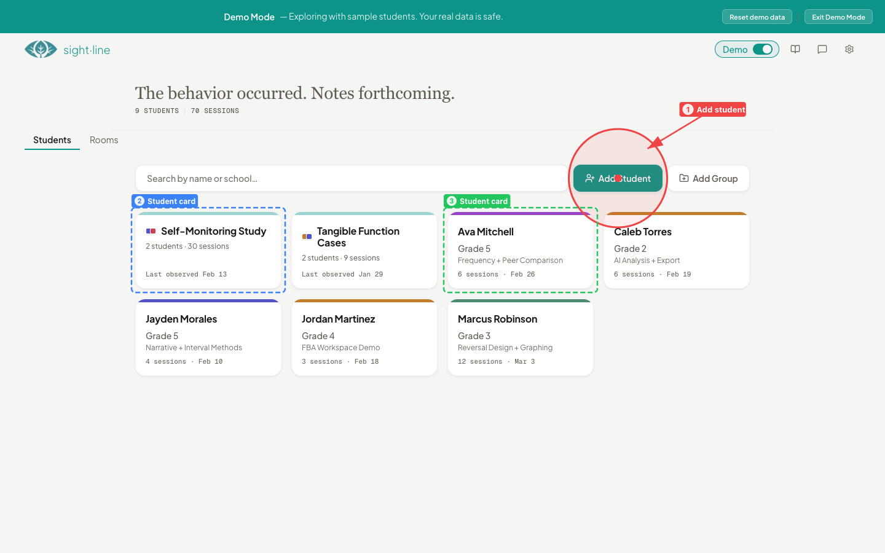Click the color badge on Self-Monitoring Study card
Image resolution: width=885 pixels, height=553 pixels.
[x=151, y=230]
